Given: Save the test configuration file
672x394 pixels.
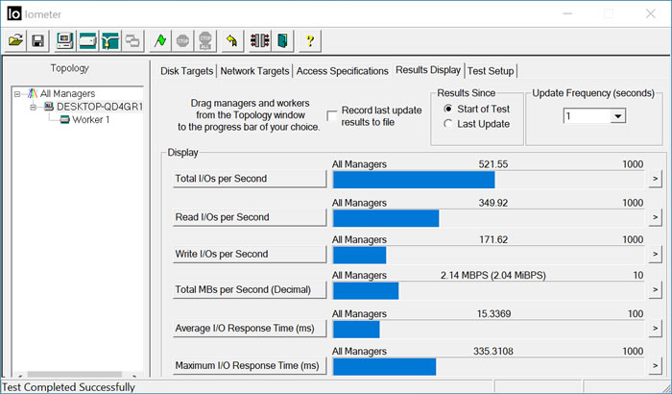Looking at the screenshot, I should [38, 41].
